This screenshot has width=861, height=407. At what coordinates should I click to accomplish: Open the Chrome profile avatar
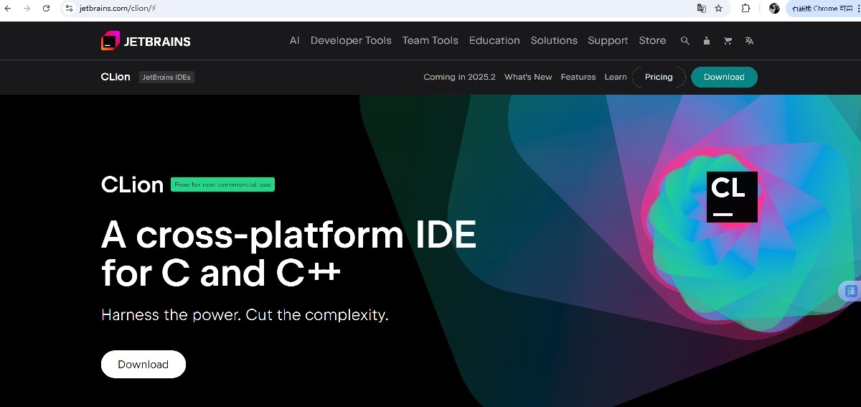point(774,9)
